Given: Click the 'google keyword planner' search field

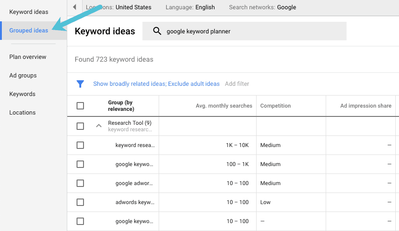Looking at the screenshot, I should [251, 31].
